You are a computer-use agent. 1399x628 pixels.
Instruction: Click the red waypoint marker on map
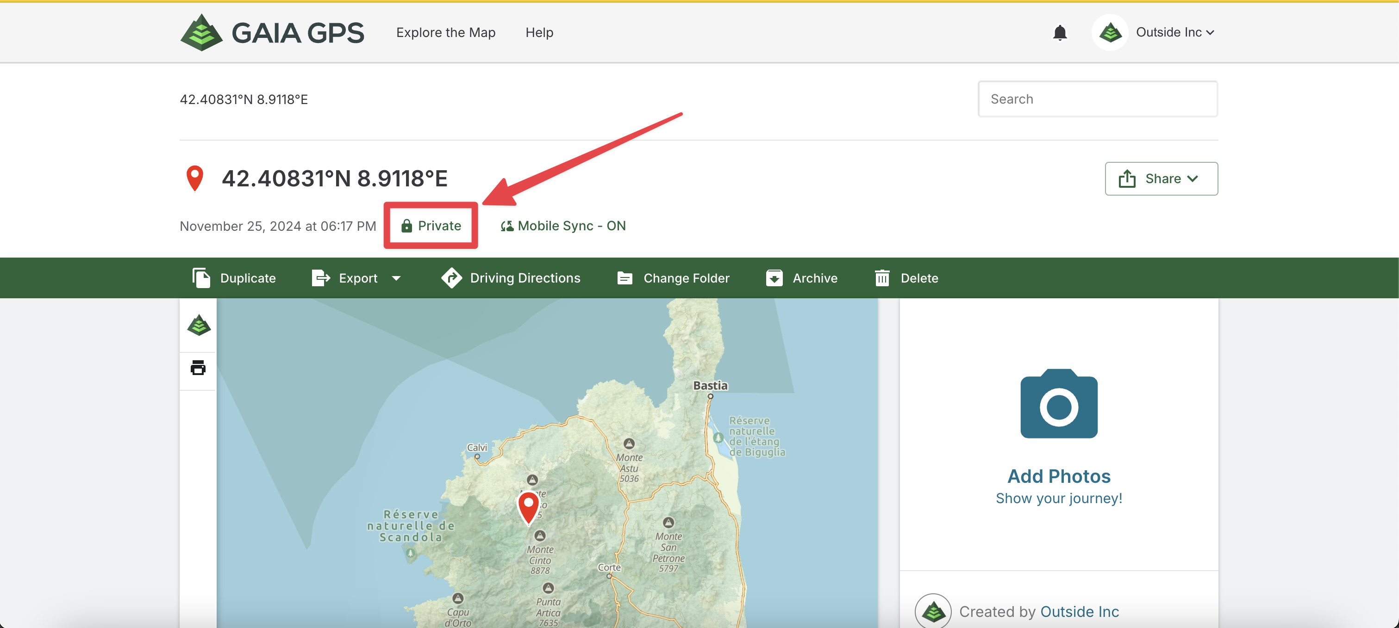point(528,505)
